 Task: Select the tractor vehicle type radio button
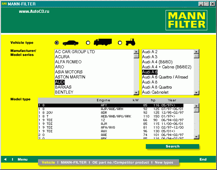click(120, 43)
